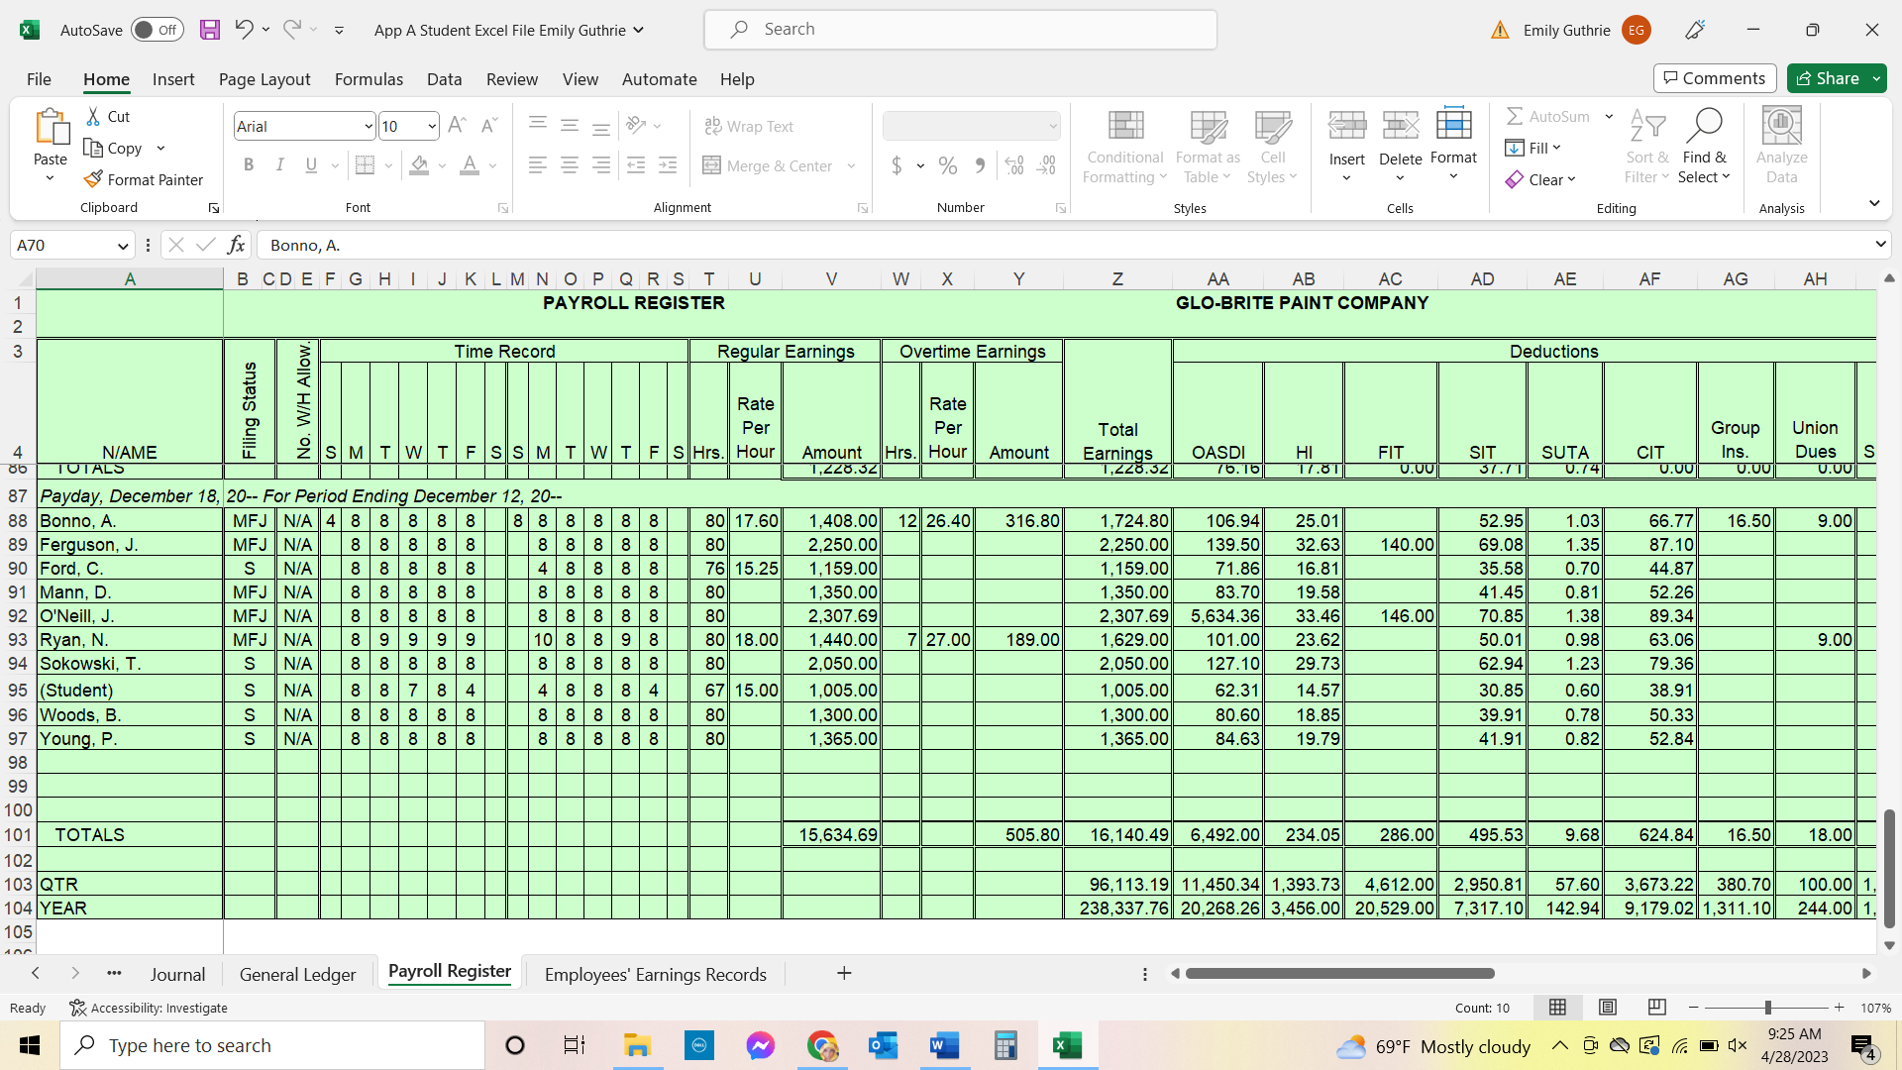Open font size dropdown
The image size is (1902, 1070).
coord(432,127)
